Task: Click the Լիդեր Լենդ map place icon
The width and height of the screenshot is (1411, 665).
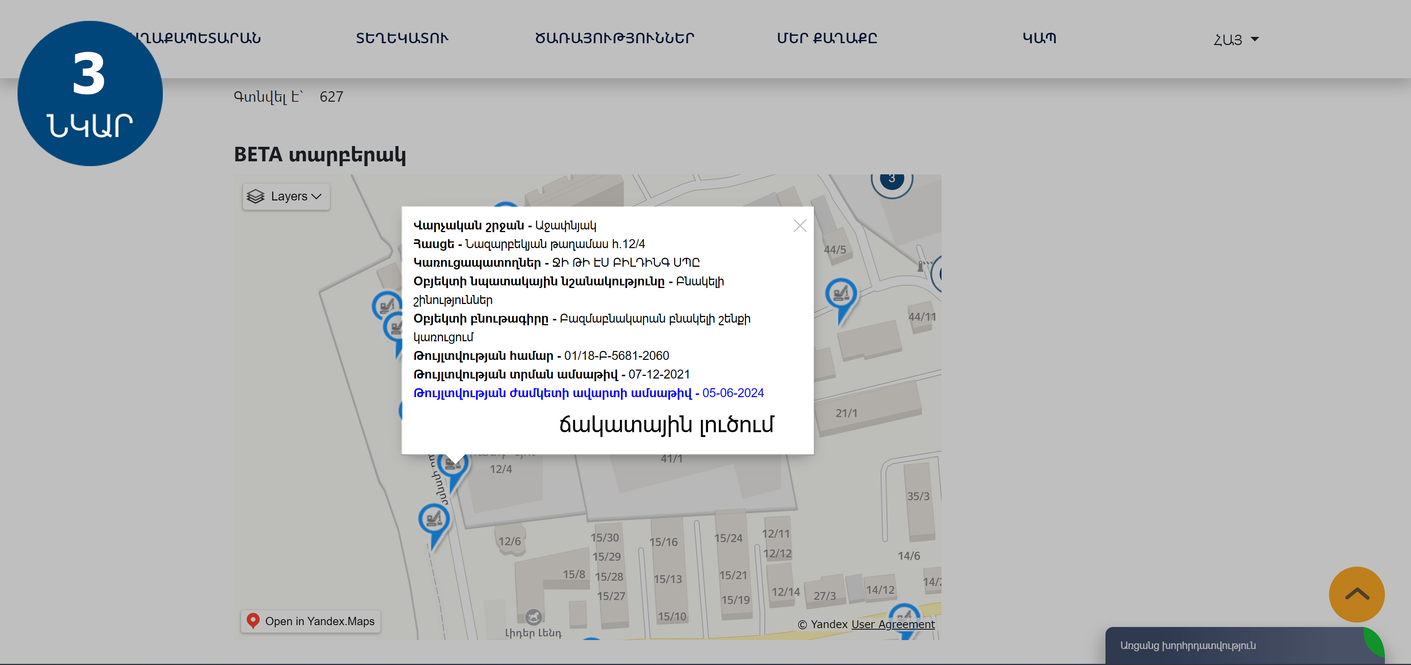Action: point(534,617)
